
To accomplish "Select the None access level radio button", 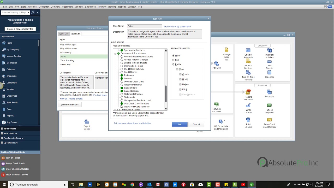I will coord(173,56).
